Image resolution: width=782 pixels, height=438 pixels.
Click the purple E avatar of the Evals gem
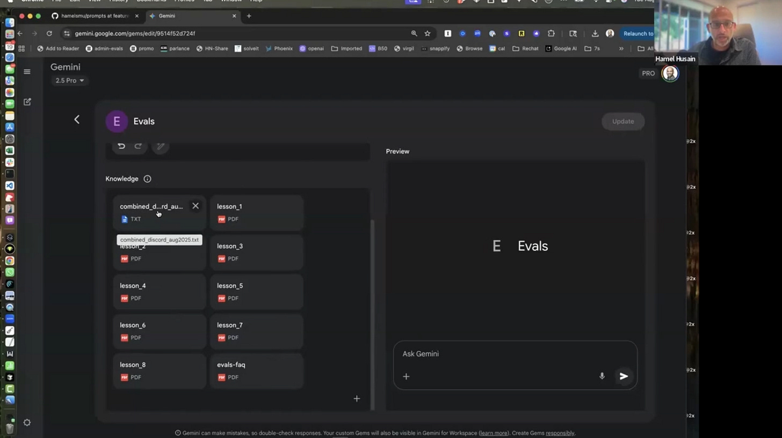(x=117, y=121)
